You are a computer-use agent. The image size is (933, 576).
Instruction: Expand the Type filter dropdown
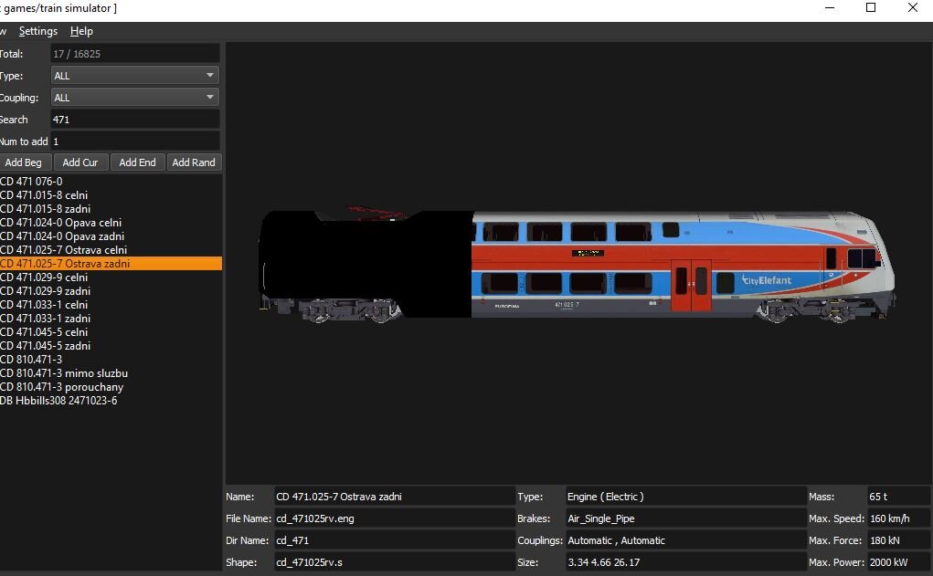tap(134, 76)
